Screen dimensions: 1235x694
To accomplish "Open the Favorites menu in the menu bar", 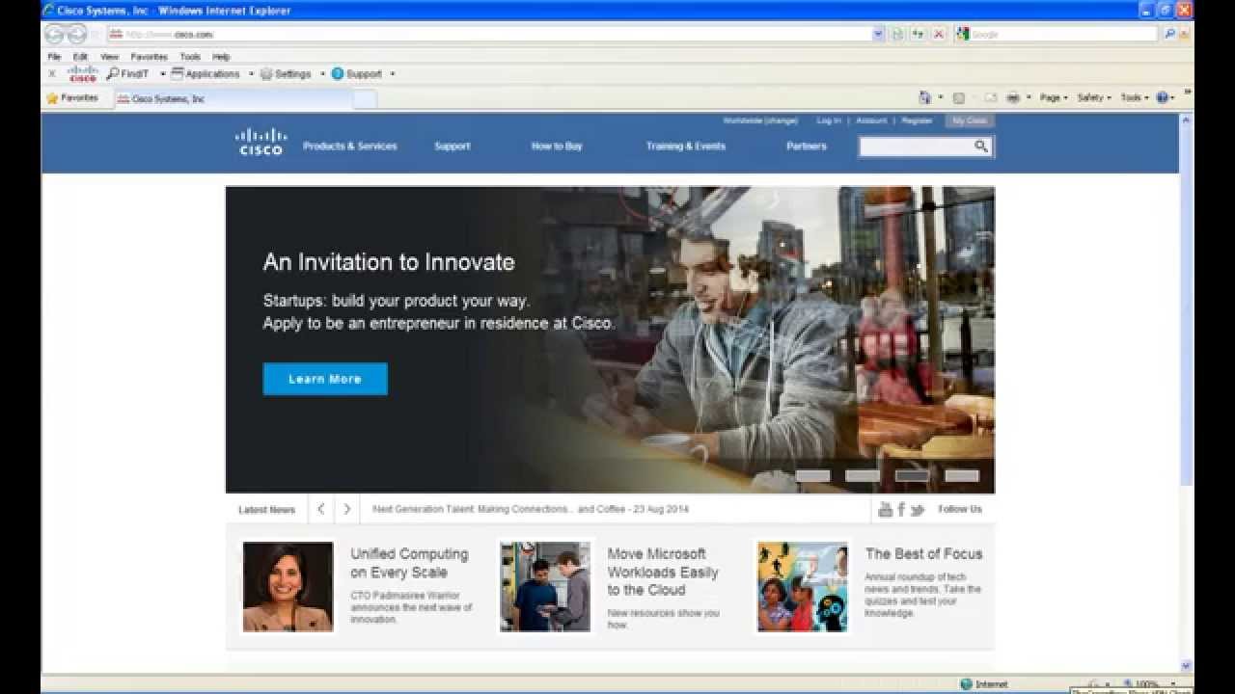I will click(x=149, y=57).
